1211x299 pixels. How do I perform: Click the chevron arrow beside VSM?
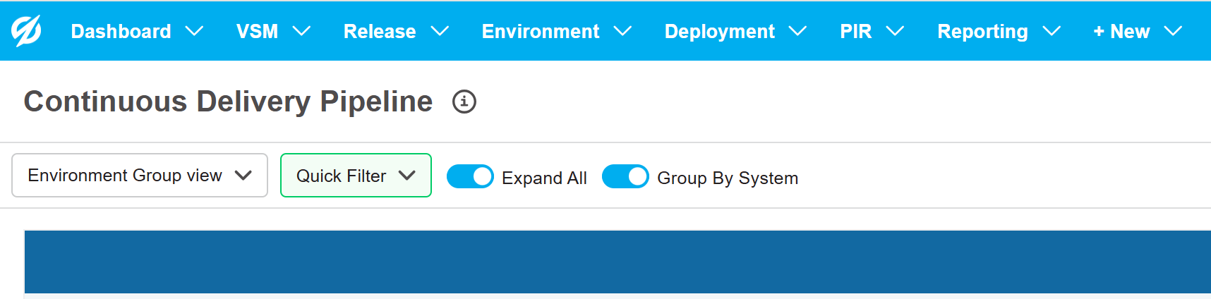point(301,32)
